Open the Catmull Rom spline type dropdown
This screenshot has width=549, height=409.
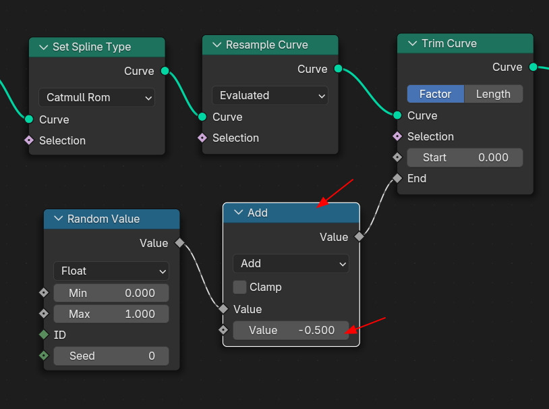click(x=96, y=97)
